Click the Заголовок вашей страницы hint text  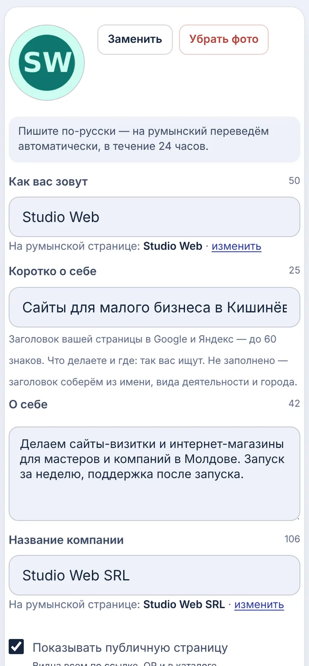pos(153,361)
